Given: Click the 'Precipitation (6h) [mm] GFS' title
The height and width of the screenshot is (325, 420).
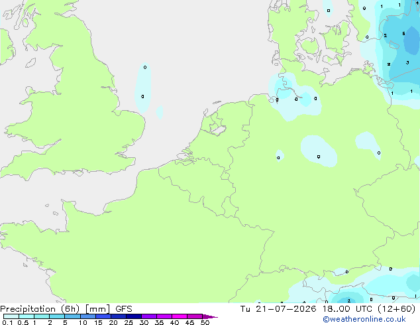Looking at the screenshot, I should [x=66, y=309].
